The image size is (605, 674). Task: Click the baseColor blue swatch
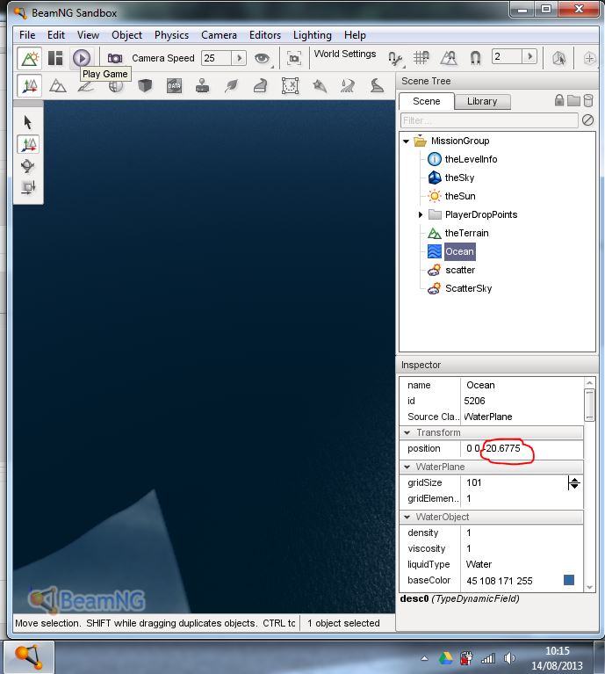pos(569,580)
